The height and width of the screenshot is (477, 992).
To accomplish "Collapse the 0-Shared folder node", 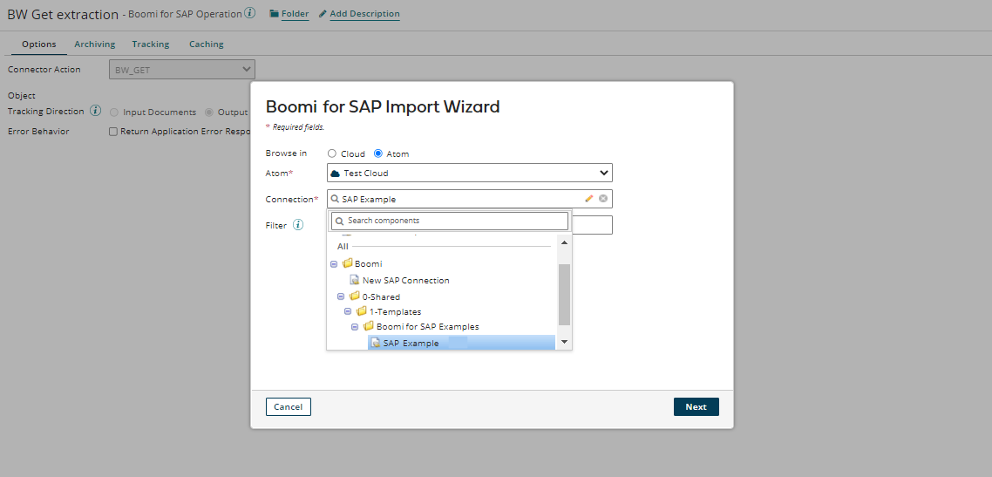I will click(x=341, y=296).
